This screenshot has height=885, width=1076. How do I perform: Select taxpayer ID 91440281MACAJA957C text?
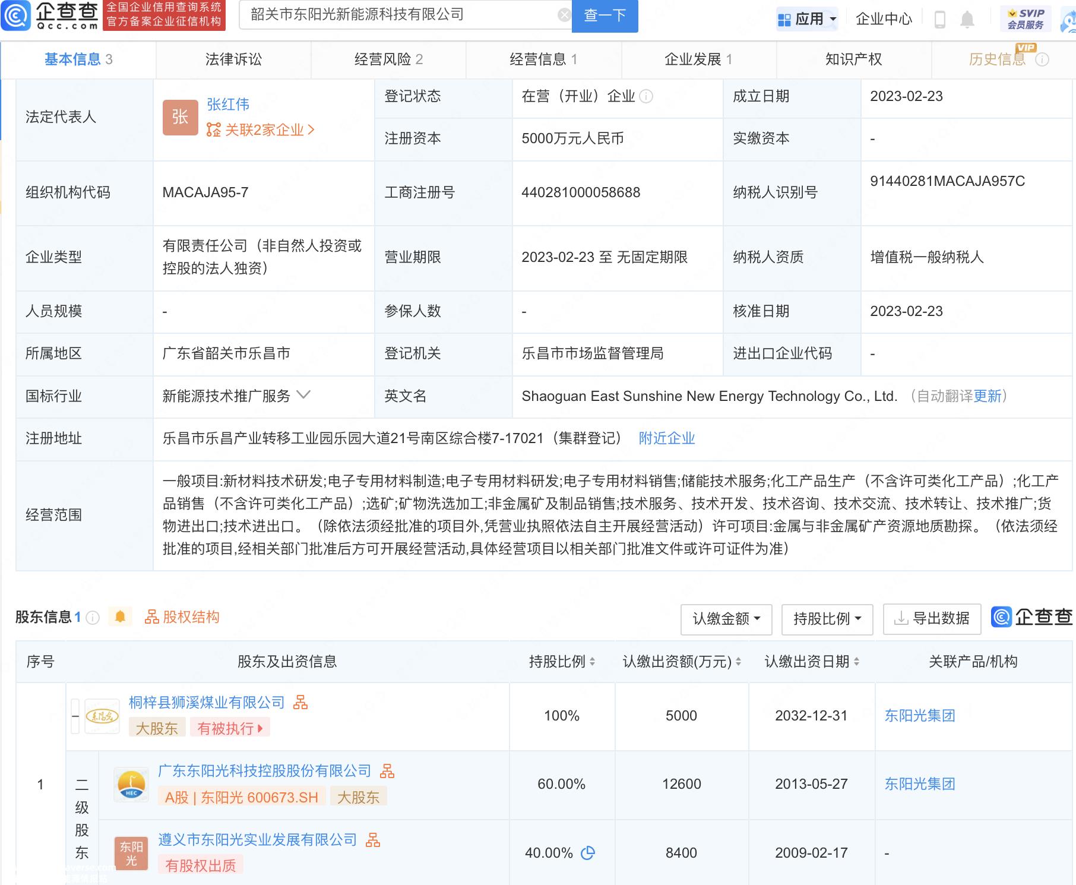948,181
